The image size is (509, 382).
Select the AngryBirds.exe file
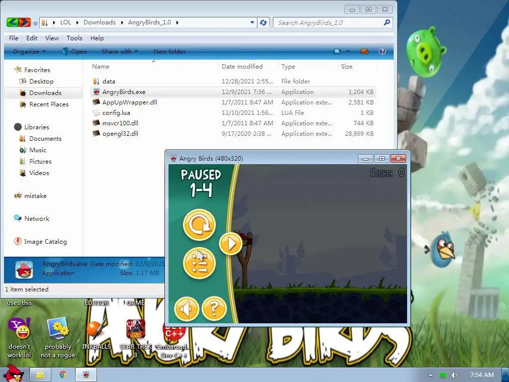point(233,92)
